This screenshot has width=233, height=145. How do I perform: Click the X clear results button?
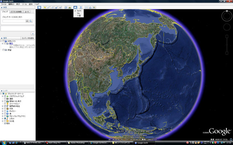33,34
